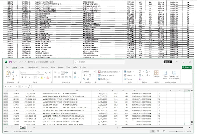The image size is (197, 134).
Task: Open the Delete cells button
Action: tap(129, 75)
